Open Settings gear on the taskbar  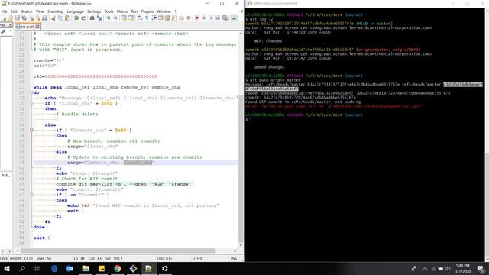point(165,268)
